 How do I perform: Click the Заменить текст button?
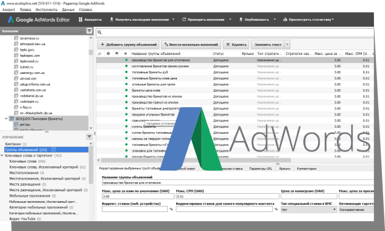tap(268, 45)
